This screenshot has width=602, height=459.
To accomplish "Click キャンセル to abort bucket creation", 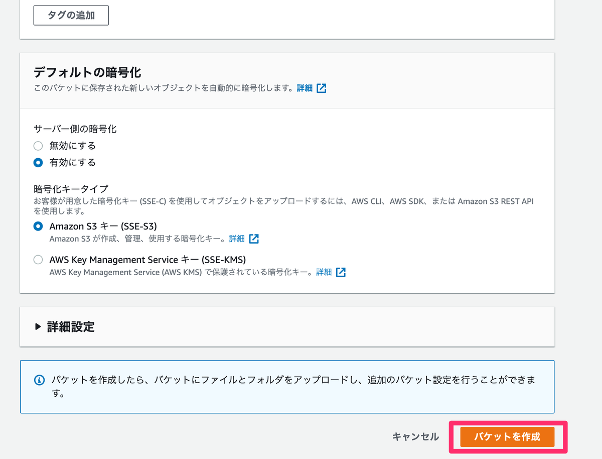I will pos(415,437).
